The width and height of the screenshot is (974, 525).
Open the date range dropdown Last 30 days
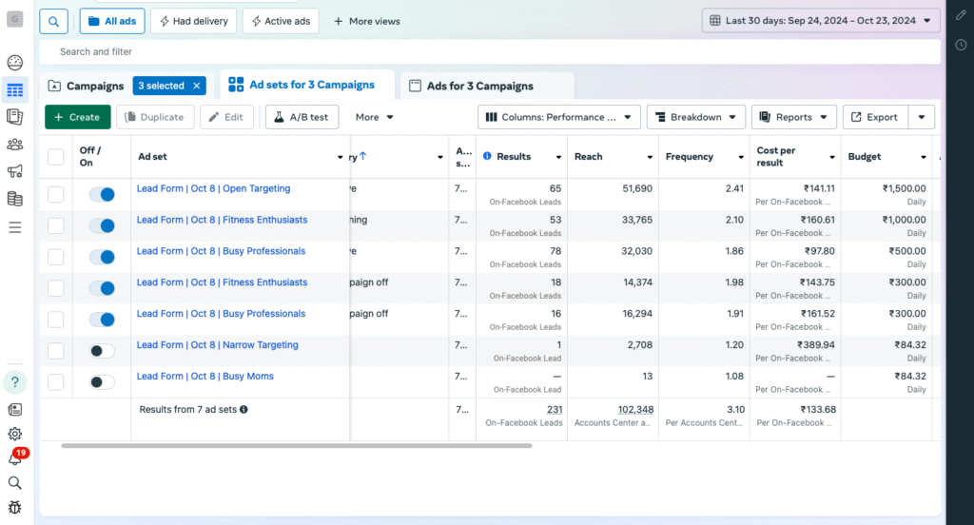coord(821,20)
